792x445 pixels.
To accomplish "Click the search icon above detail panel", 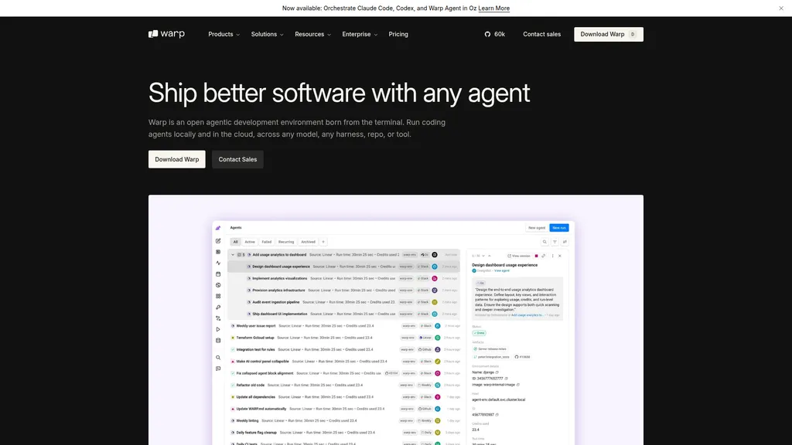I will (544, 242).
